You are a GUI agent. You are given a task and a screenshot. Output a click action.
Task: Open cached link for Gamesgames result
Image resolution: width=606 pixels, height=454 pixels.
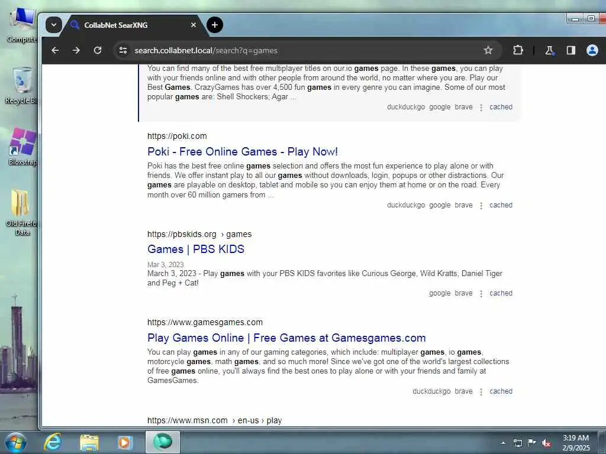coord(501,391)
